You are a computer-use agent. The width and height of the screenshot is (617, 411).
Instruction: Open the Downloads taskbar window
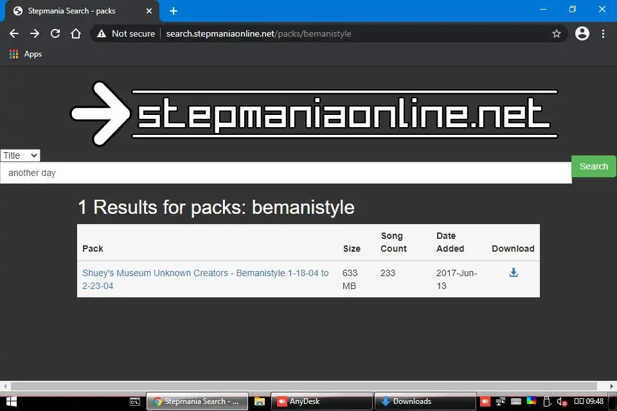point(425,401)
